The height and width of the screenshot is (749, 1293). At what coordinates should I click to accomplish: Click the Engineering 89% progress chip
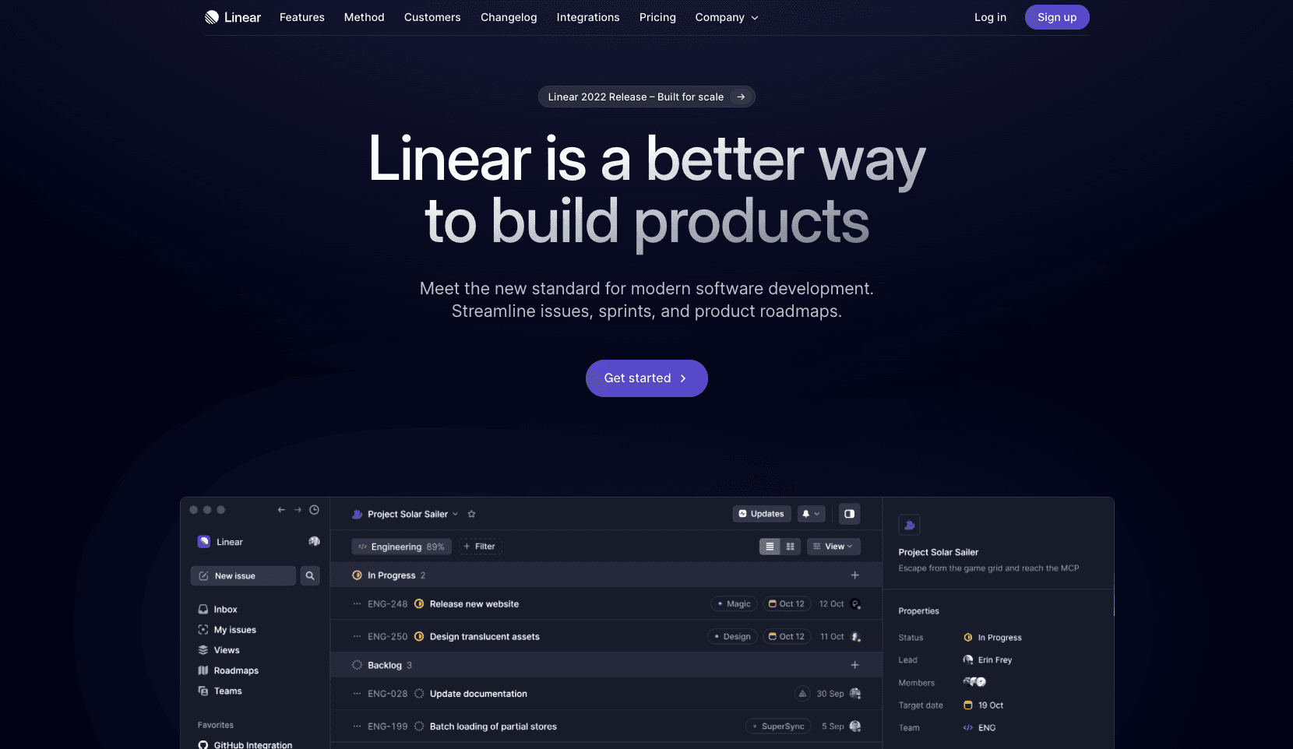pos(401,547)
